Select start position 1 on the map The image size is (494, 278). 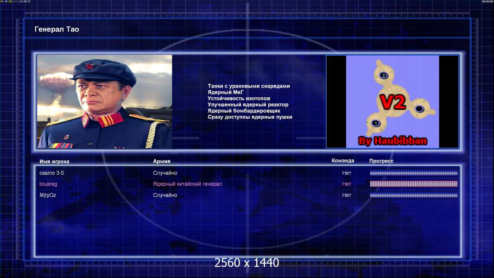(x=375, y=123)
